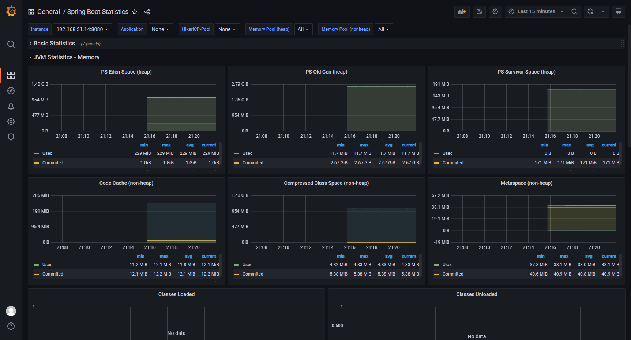Toggle Commited series in PS Eden Space legend
631x340 pixels.
click(x=53, y=163)
